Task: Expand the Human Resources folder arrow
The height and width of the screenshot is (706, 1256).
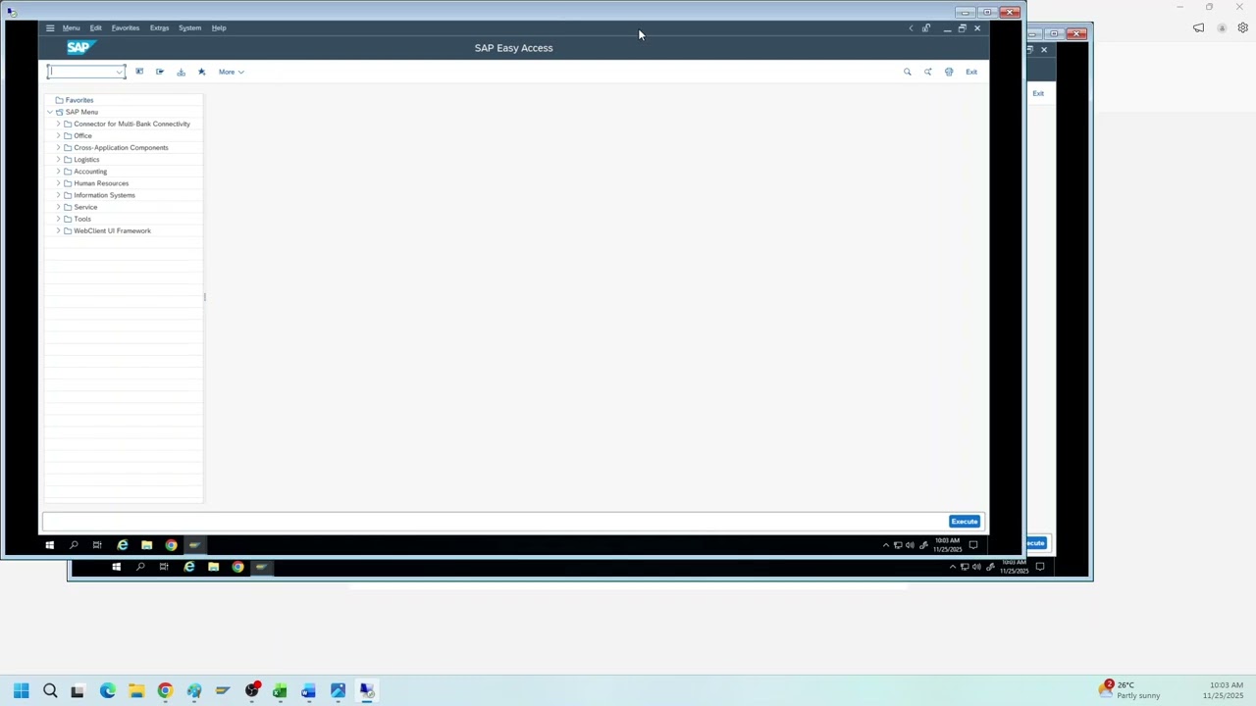Action: pyautogui.click(x=58, y=183)
